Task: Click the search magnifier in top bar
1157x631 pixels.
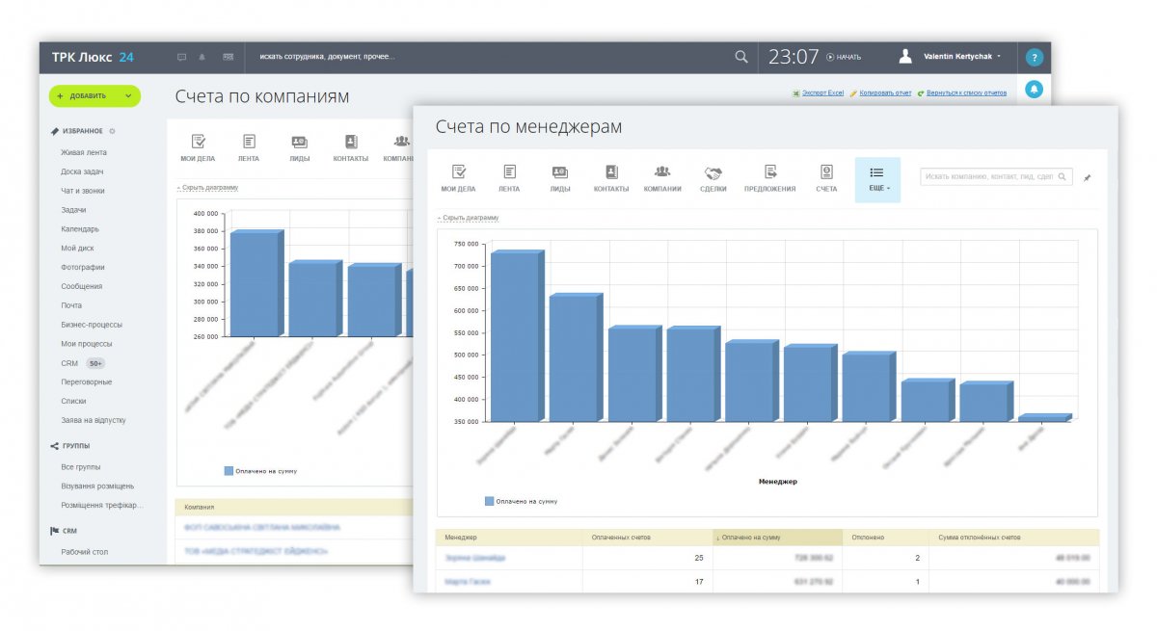Action: point(741,57)
